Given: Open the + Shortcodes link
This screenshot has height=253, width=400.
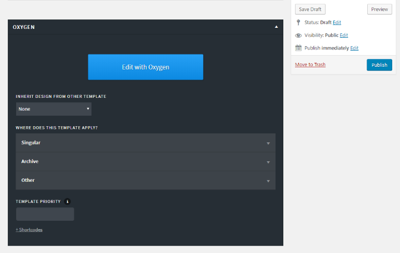Looking at the screenshot, I should (29, 230).
